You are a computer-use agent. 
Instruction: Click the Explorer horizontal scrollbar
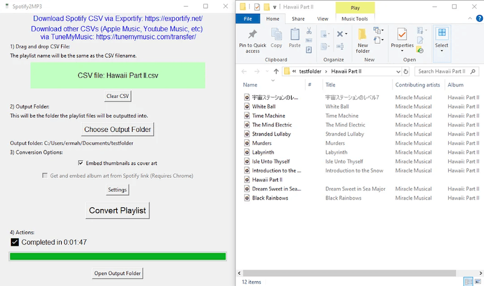tap(349, 273)
